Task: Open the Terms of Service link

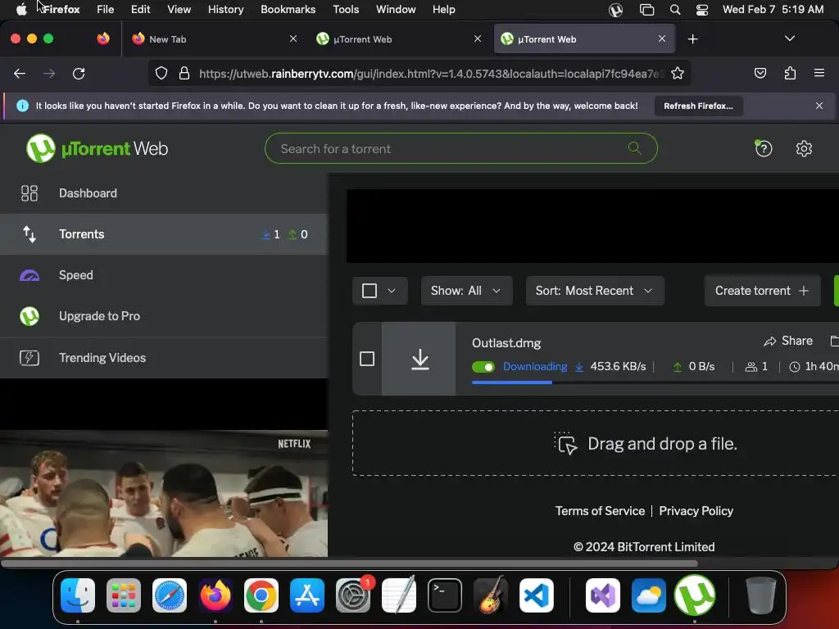Action: pos(600,511)
